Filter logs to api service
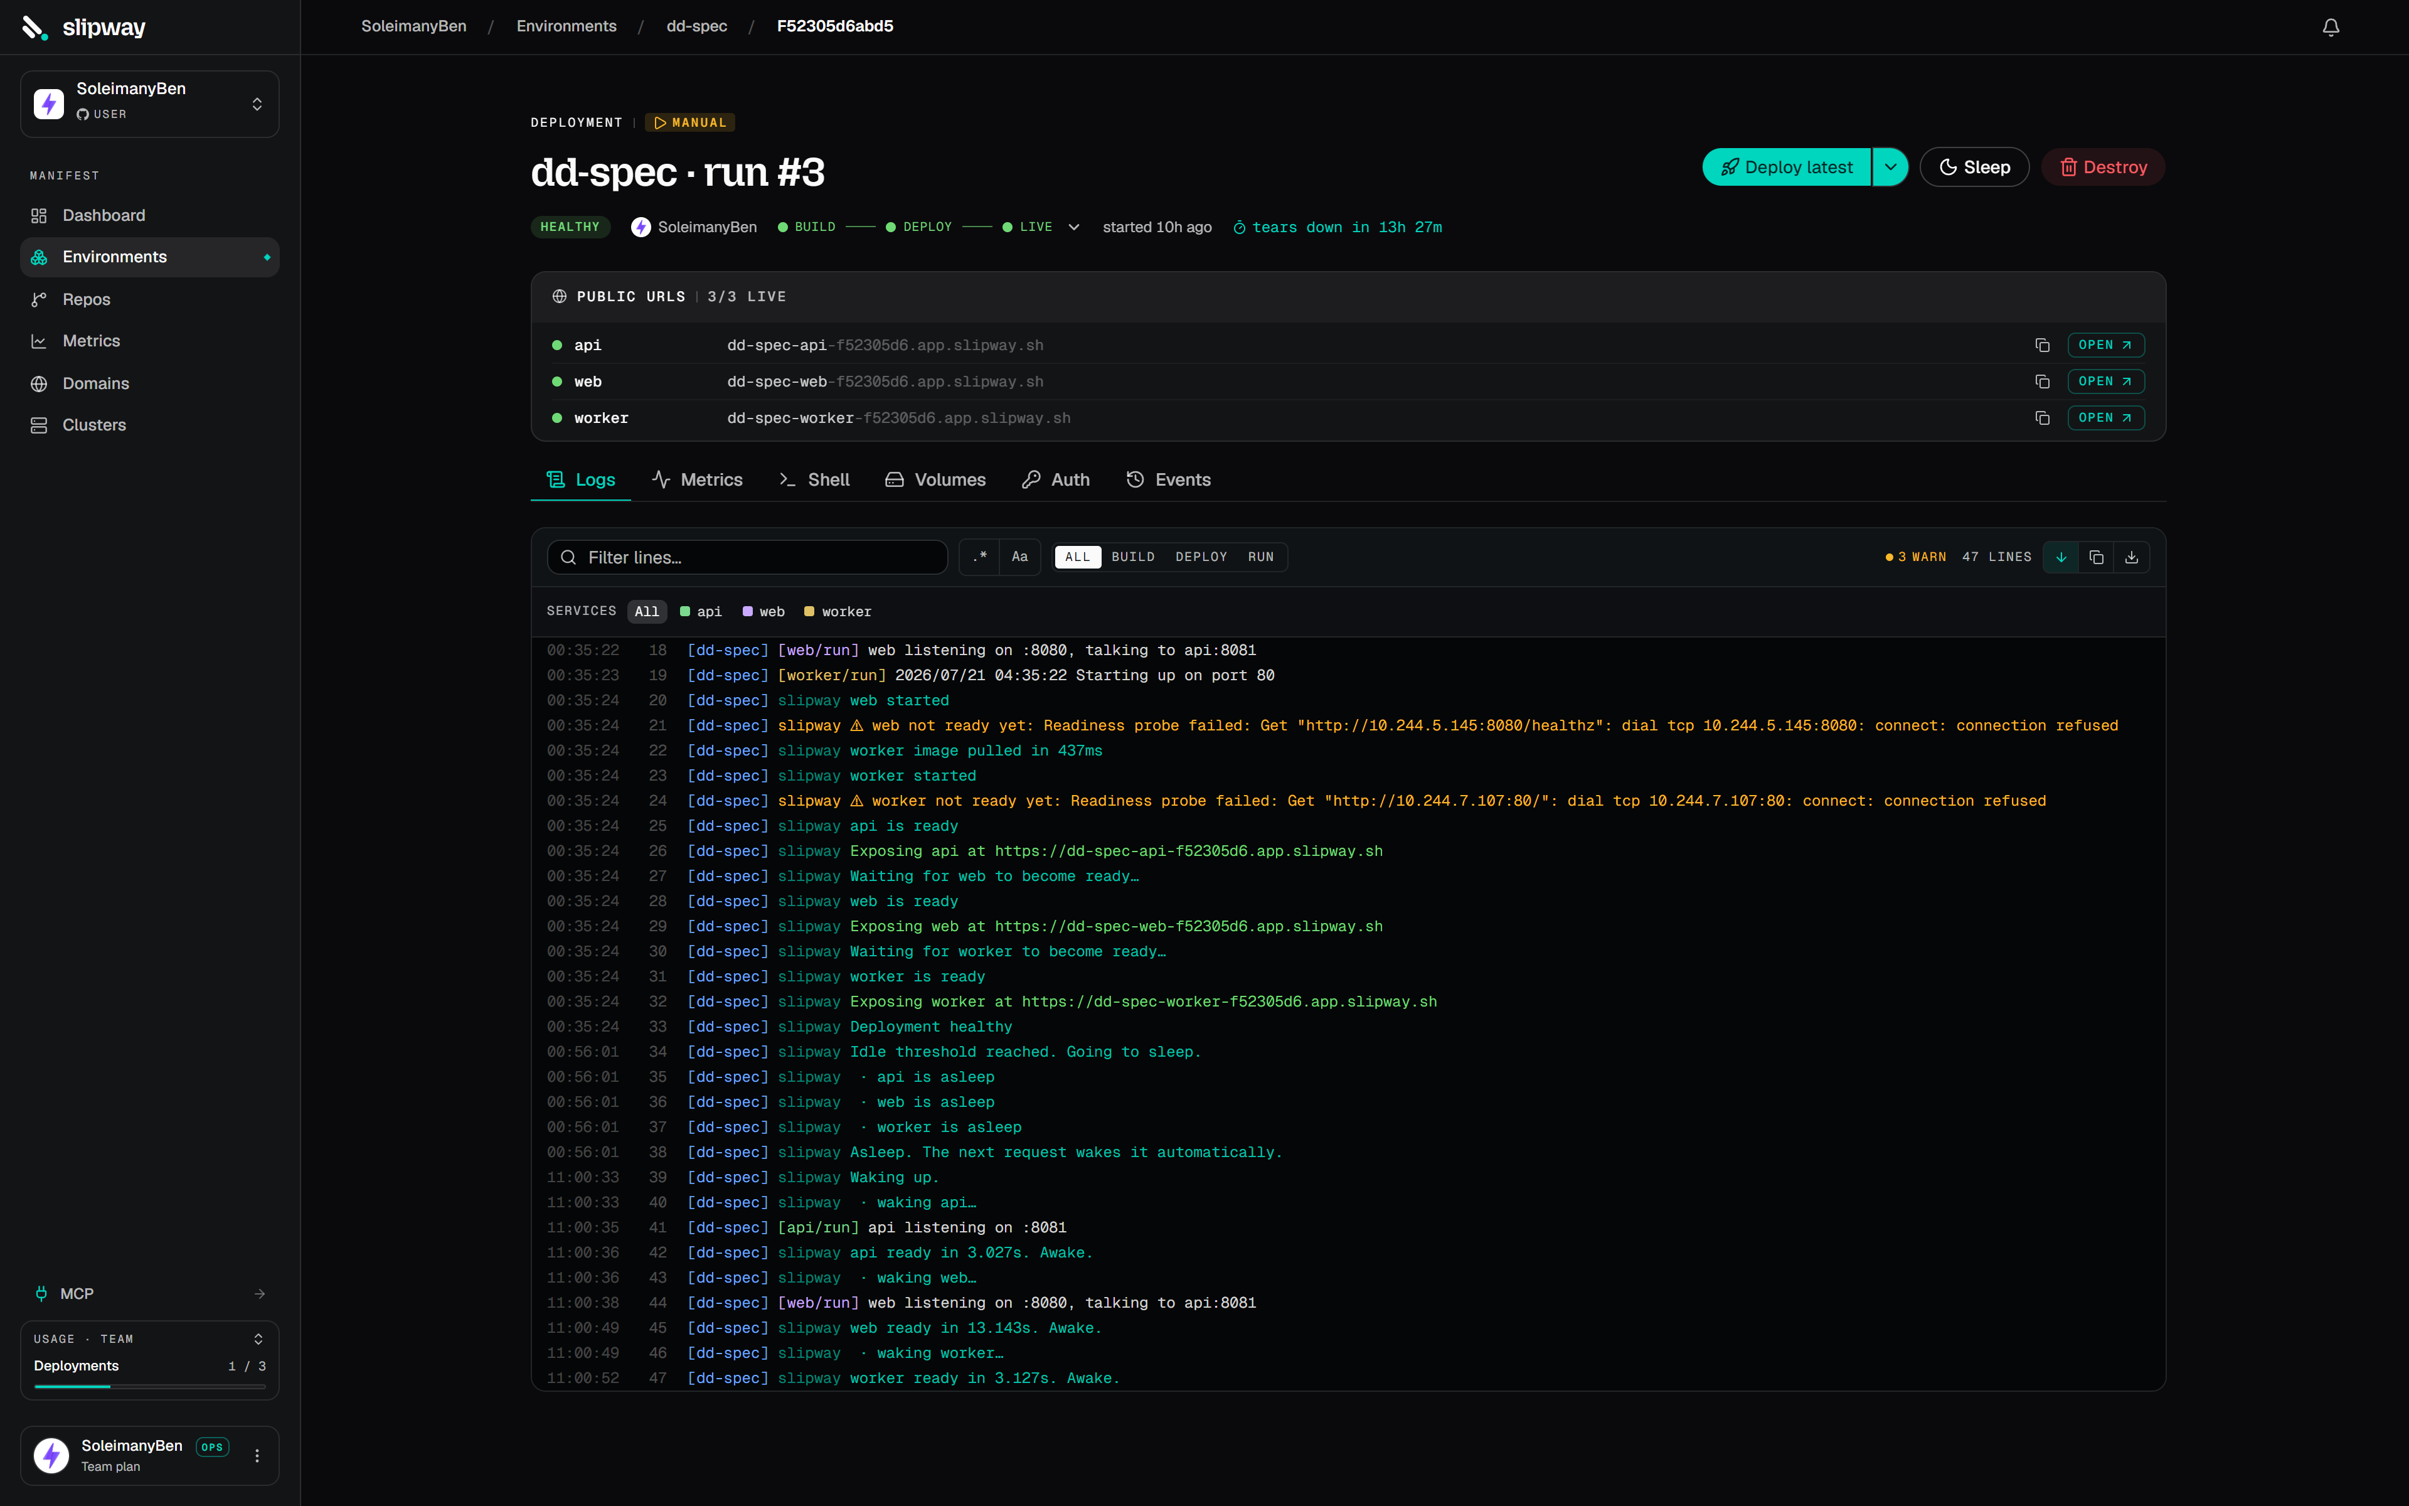2409x1506 pixels. pos(701,612)
